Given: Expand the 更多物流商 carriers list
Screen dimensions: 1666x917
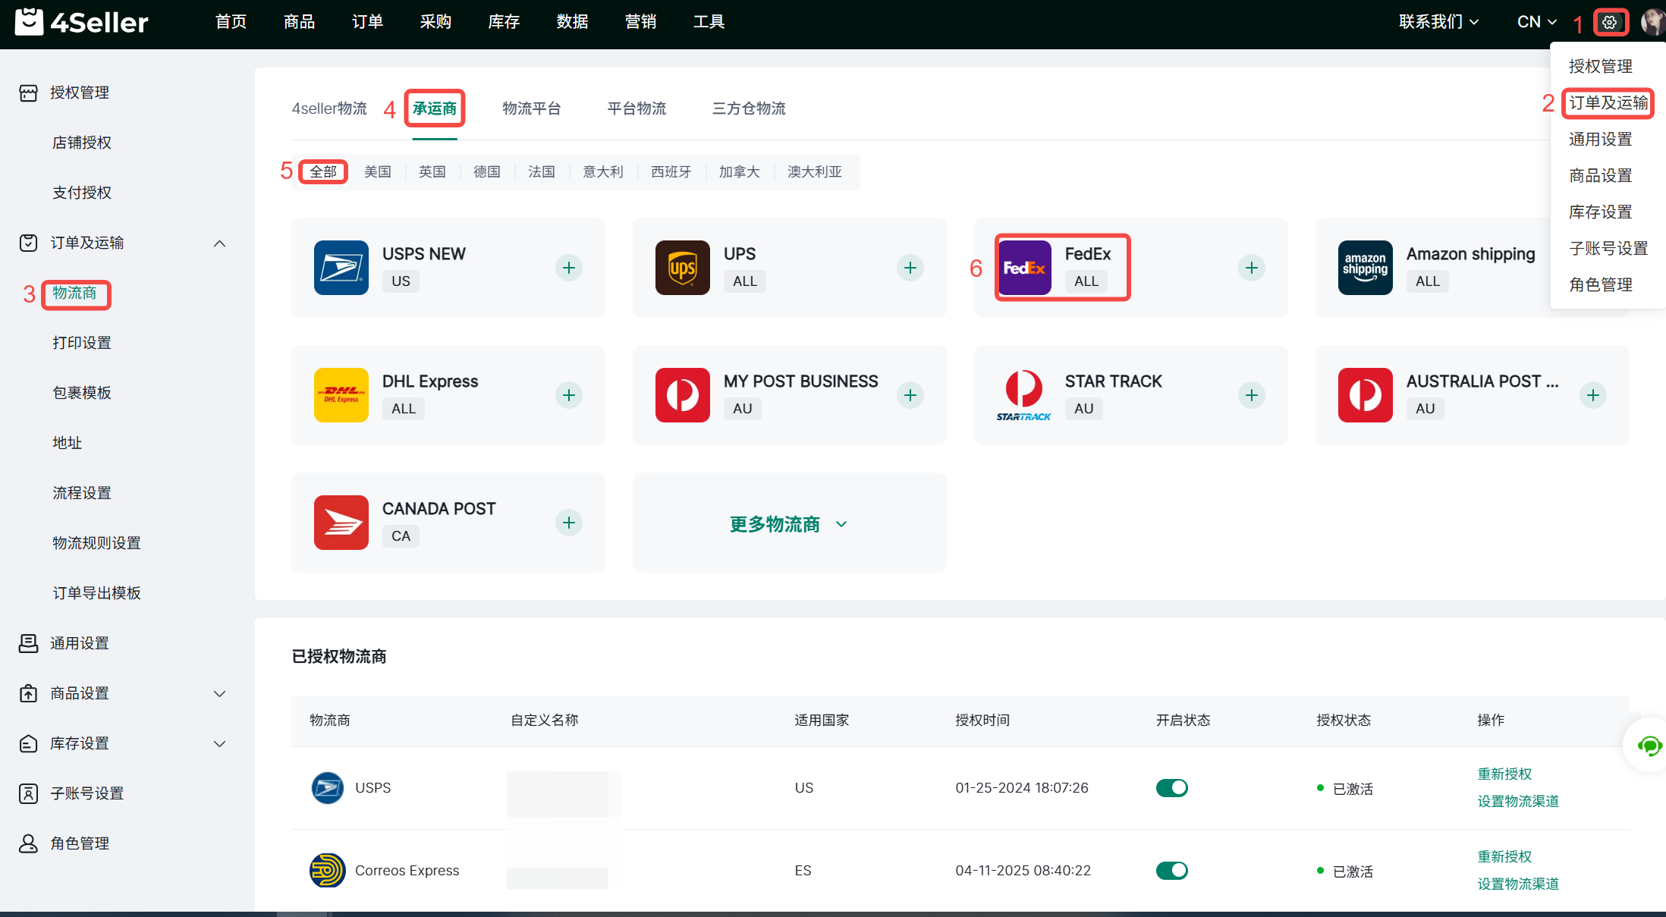Looking at the screenshot, I should 789,524.
